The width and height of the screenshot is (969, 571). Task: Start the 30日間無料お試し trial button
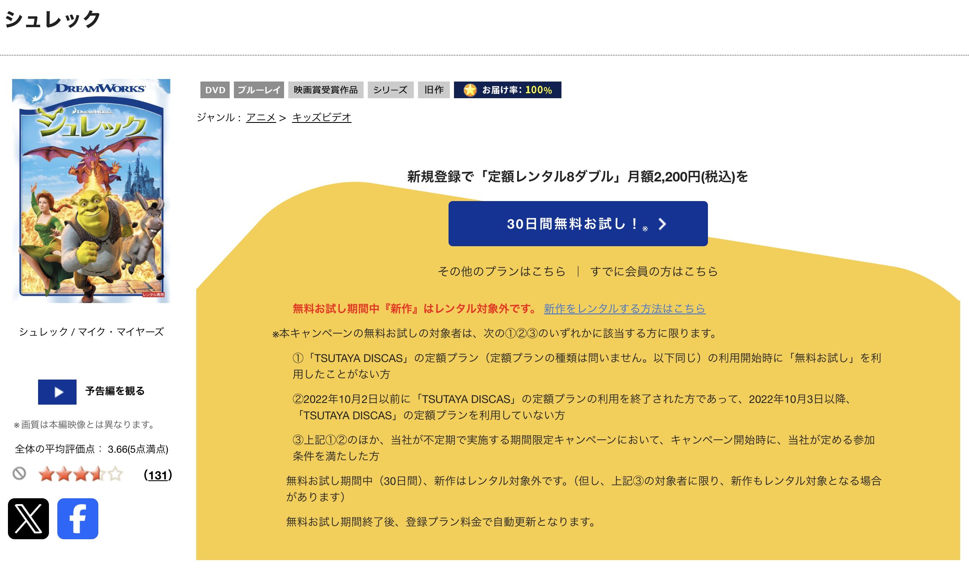[578, 224]
